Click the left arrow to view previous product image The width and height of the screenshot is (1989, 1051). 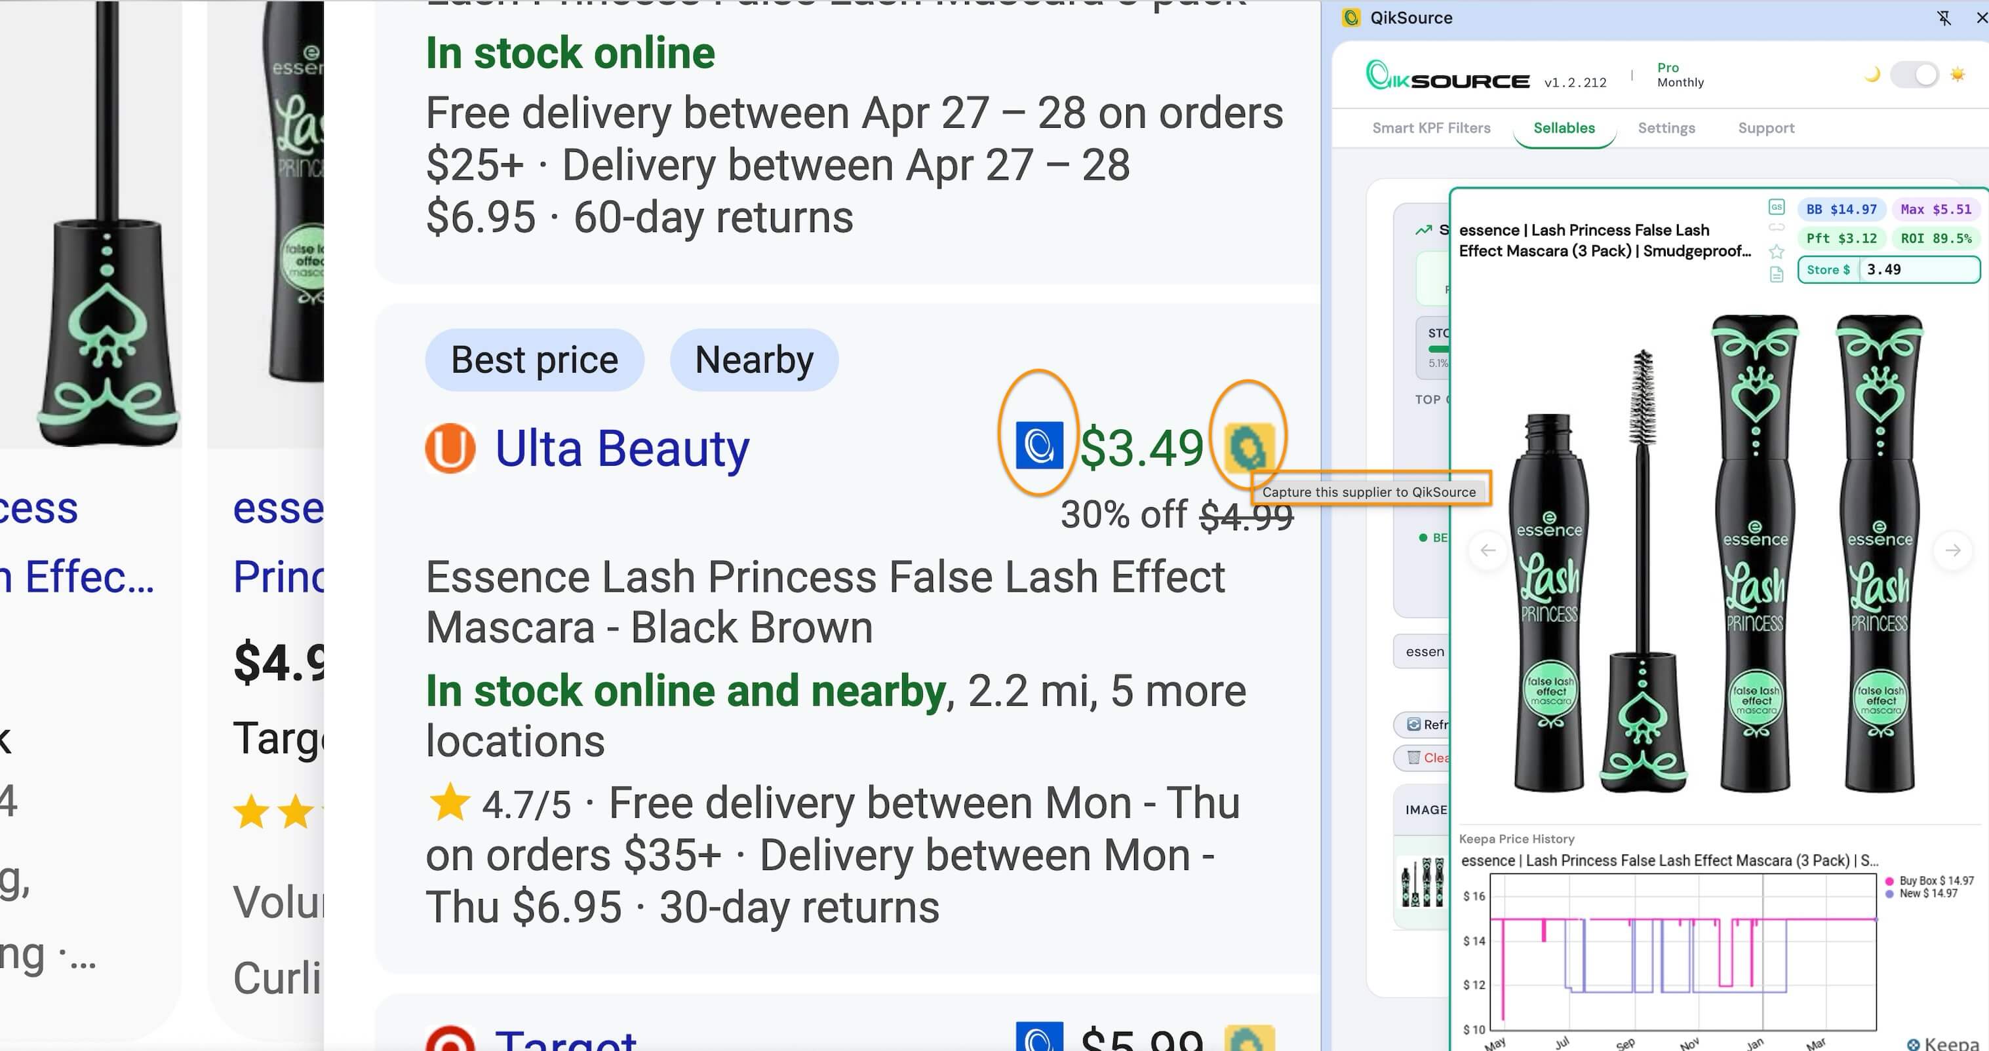click(x=1488, y=550)
